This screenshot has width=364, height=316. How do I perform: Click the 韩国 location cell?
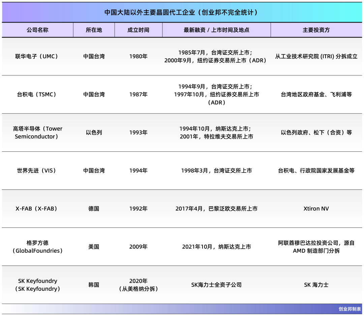click(x=94, y=285)
